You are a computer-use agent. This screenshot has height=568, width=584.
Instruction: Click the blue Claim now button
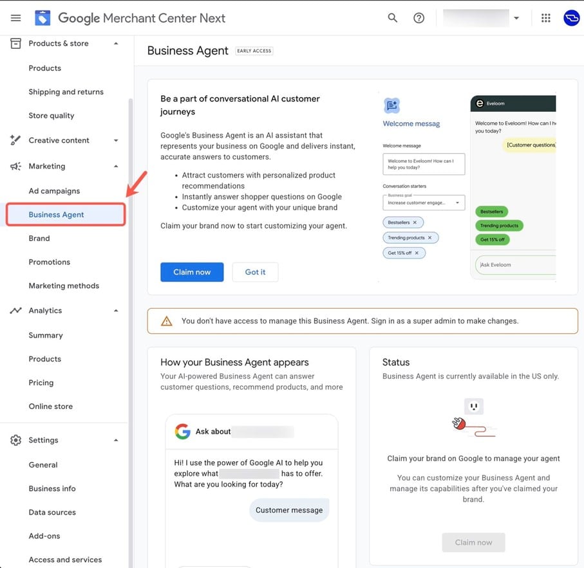pos(192,272)
